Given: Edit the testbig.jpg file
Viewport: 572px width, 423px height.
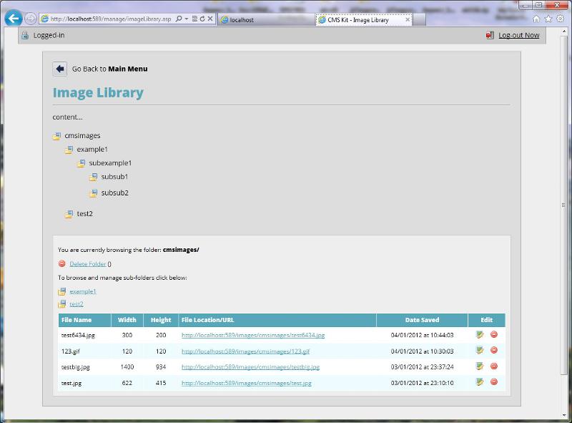Looking at the screenshot, I should coord(480,366).
